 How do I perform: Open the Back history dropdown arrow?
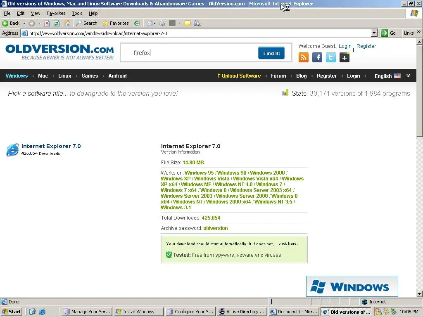pos(24,23)
